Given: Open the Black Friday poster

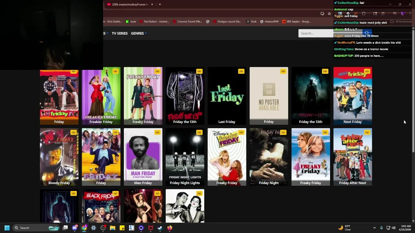Looking at the screenshot, I should click(101, 206).
